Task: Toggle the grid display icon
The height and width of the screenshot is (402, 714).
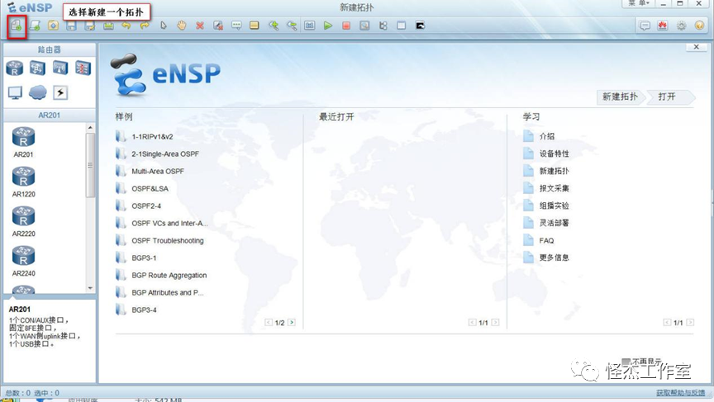Action: [x=401, y=26]
